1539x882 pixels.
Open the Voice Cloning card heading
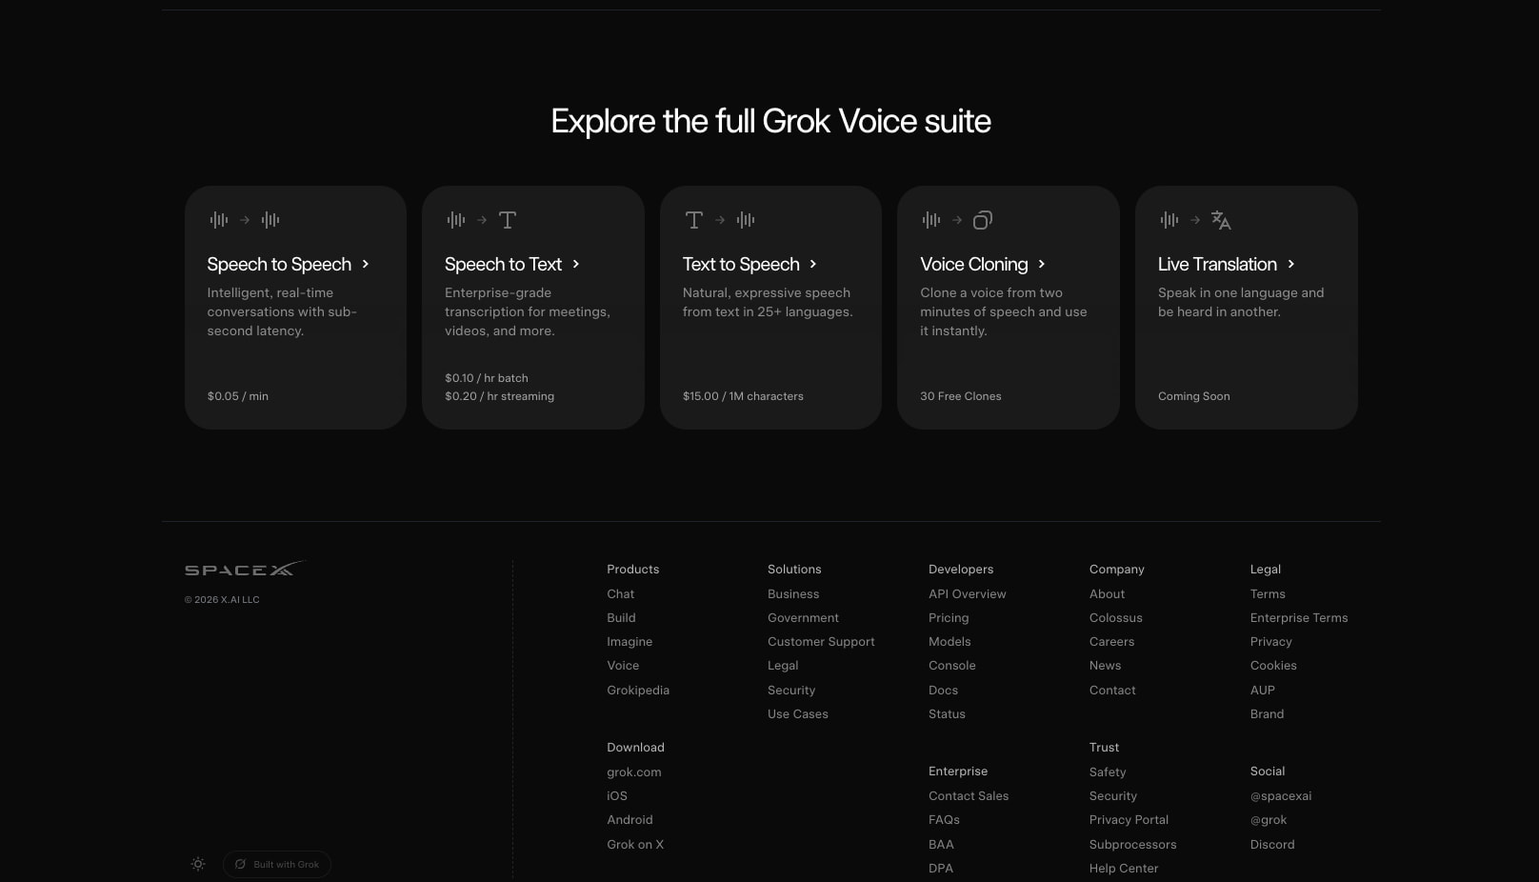point(974,264)
